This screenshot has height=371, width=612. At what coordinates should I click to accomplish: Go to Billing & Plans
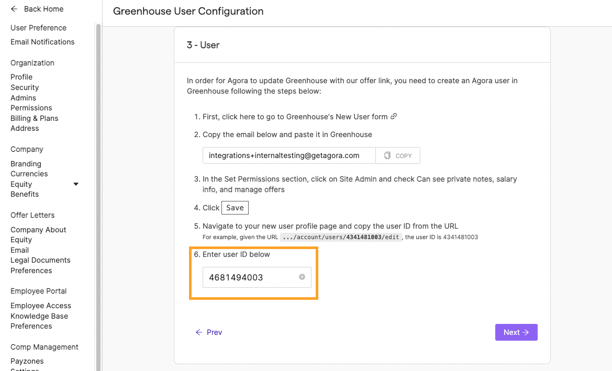pos(35,118)
